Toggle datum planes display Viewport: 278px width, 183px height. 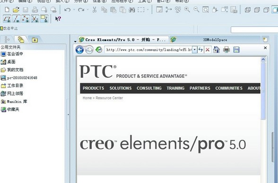pos(7,19)
